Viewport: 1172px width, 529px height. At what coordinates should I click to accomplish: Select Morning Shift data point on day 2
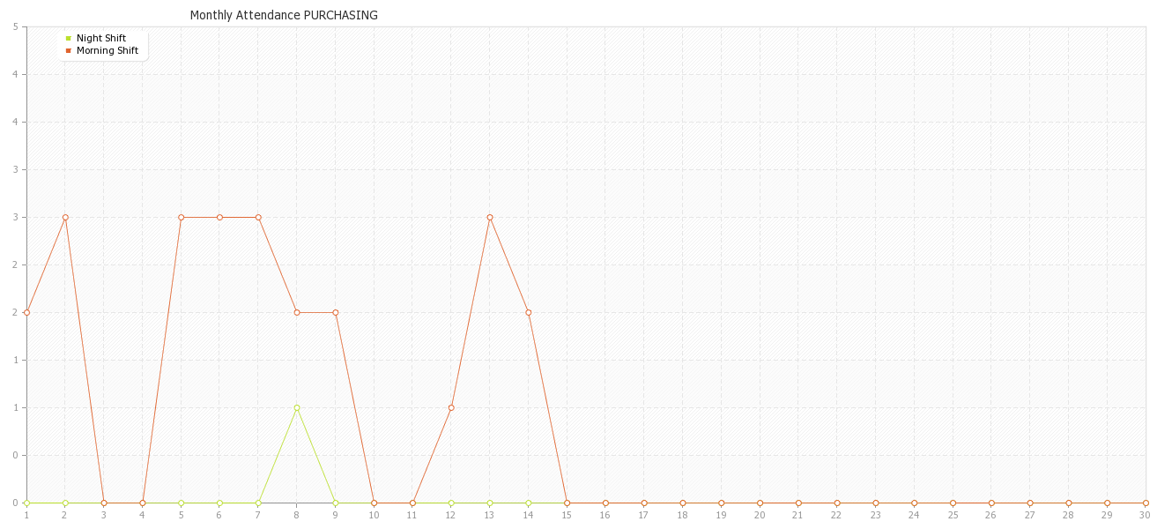65,217
